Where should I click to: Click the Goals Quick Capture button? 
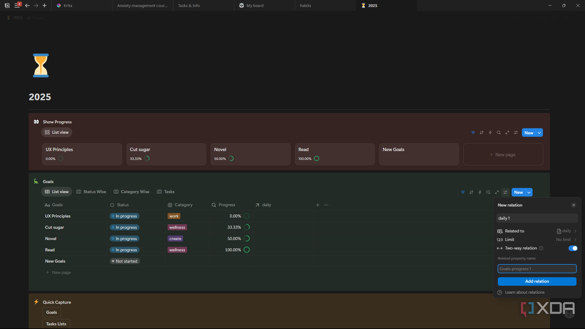click(x=51, y=312)
